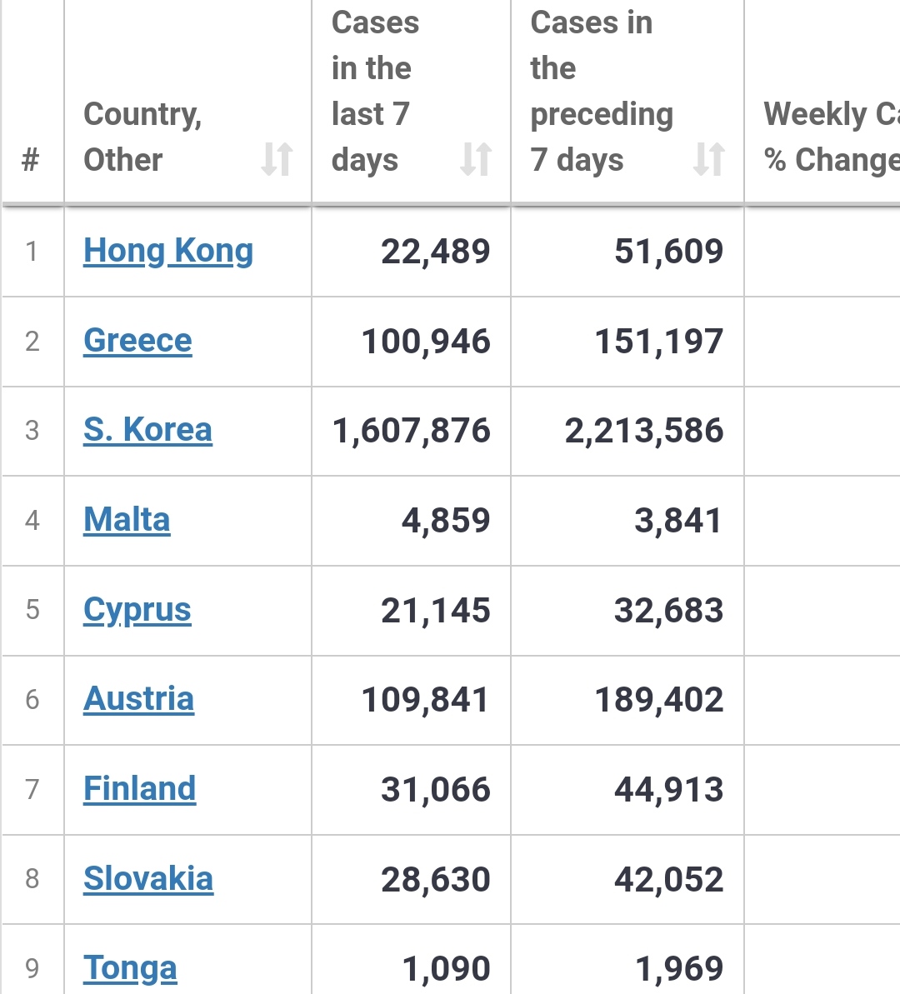Screen dimensions: 900x994
Task: Click Austria's 189,402 preceding cases cell
Action: (x=658, y=700)
